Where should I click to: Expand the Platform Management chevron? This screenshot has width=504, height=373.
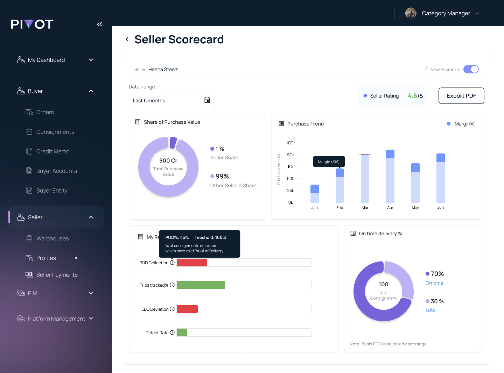coord(91,318)
